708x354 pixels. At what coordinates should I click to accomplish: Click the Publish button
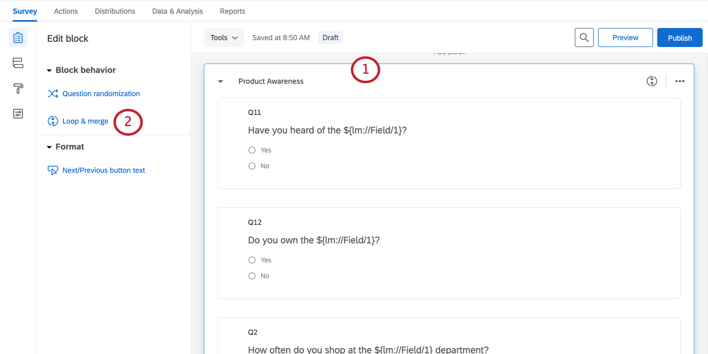click(679, 37)
